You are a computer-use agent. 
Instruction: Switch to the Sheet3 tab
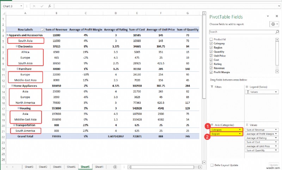point(29,167)
